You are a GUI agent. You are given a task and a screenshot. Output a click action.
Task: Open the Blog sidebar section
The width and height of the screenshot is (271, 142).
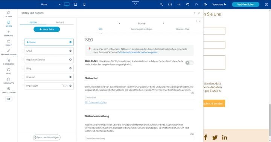tap(8, 71)
